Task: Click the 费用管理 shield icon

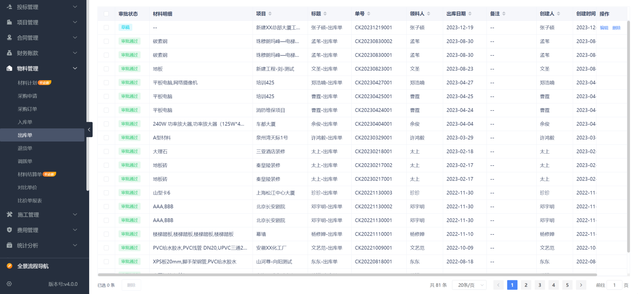Action: coord(10,230)
